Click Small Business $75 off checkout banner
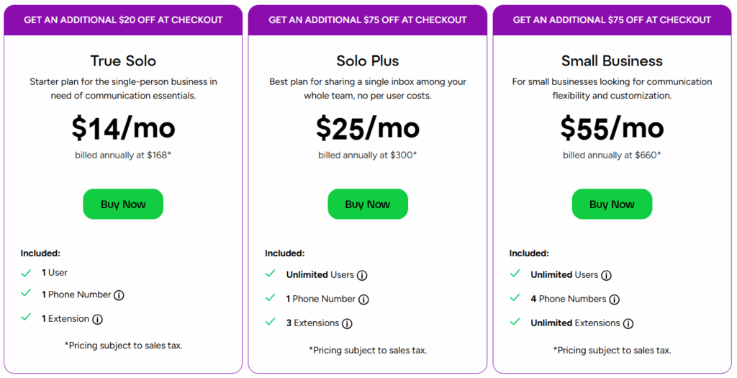 612,20
